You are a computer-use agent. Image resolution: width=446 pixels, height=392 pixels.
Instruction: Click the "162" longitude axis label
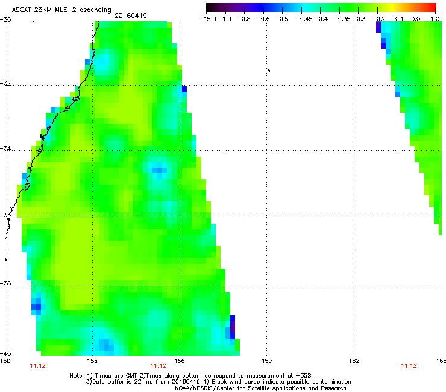click(354, 361)
